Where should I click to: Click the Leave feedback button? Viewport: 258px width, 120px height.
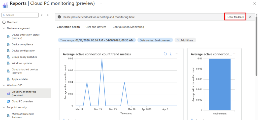[235, 17]
